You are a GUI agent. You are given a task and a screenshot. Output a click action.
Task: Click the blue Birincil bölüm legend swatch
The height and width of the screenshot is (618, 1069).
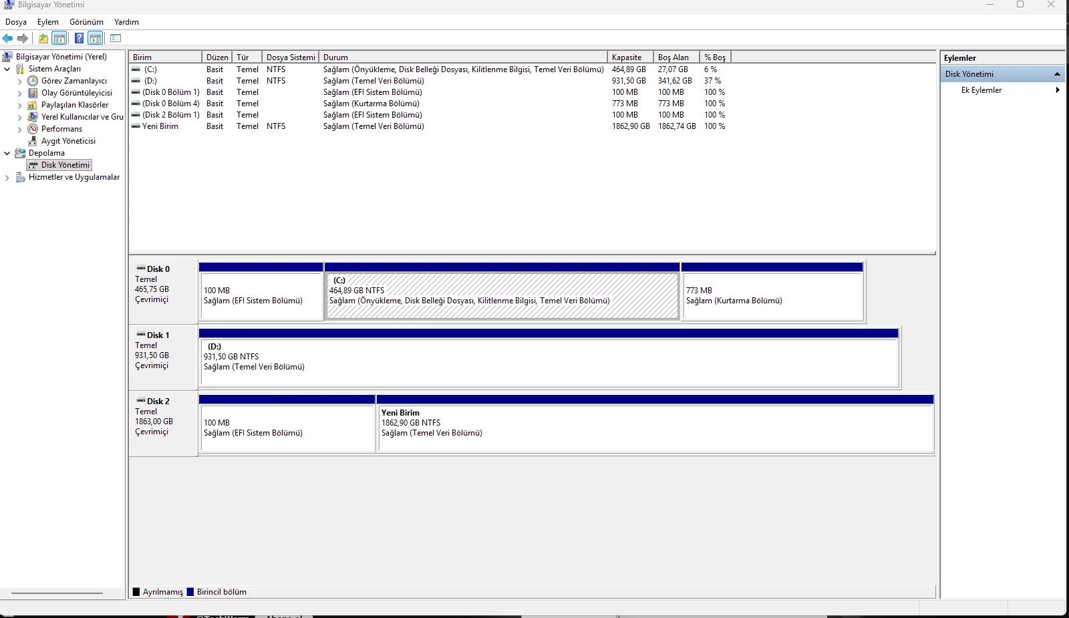190,592
